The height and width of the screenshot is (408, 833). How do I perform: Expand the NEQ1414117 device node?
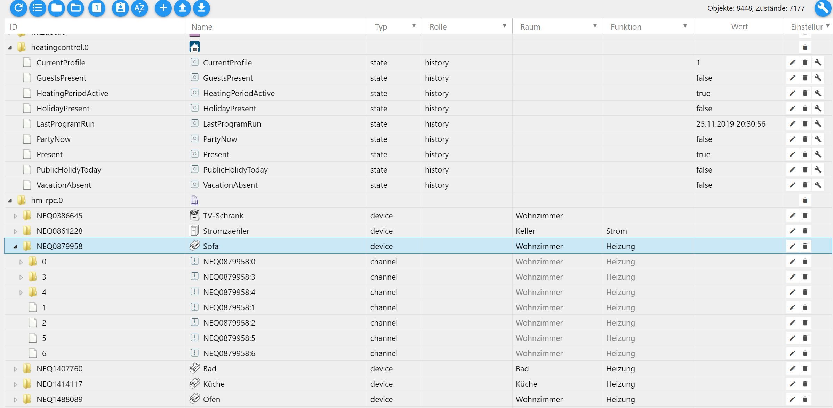click(15, 384)
